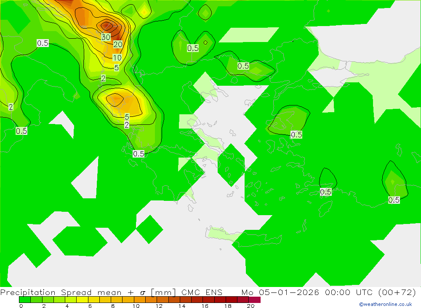Click the '00:00 UTC' time text
This screenshot has width=421, height=308.
[349, 292]
